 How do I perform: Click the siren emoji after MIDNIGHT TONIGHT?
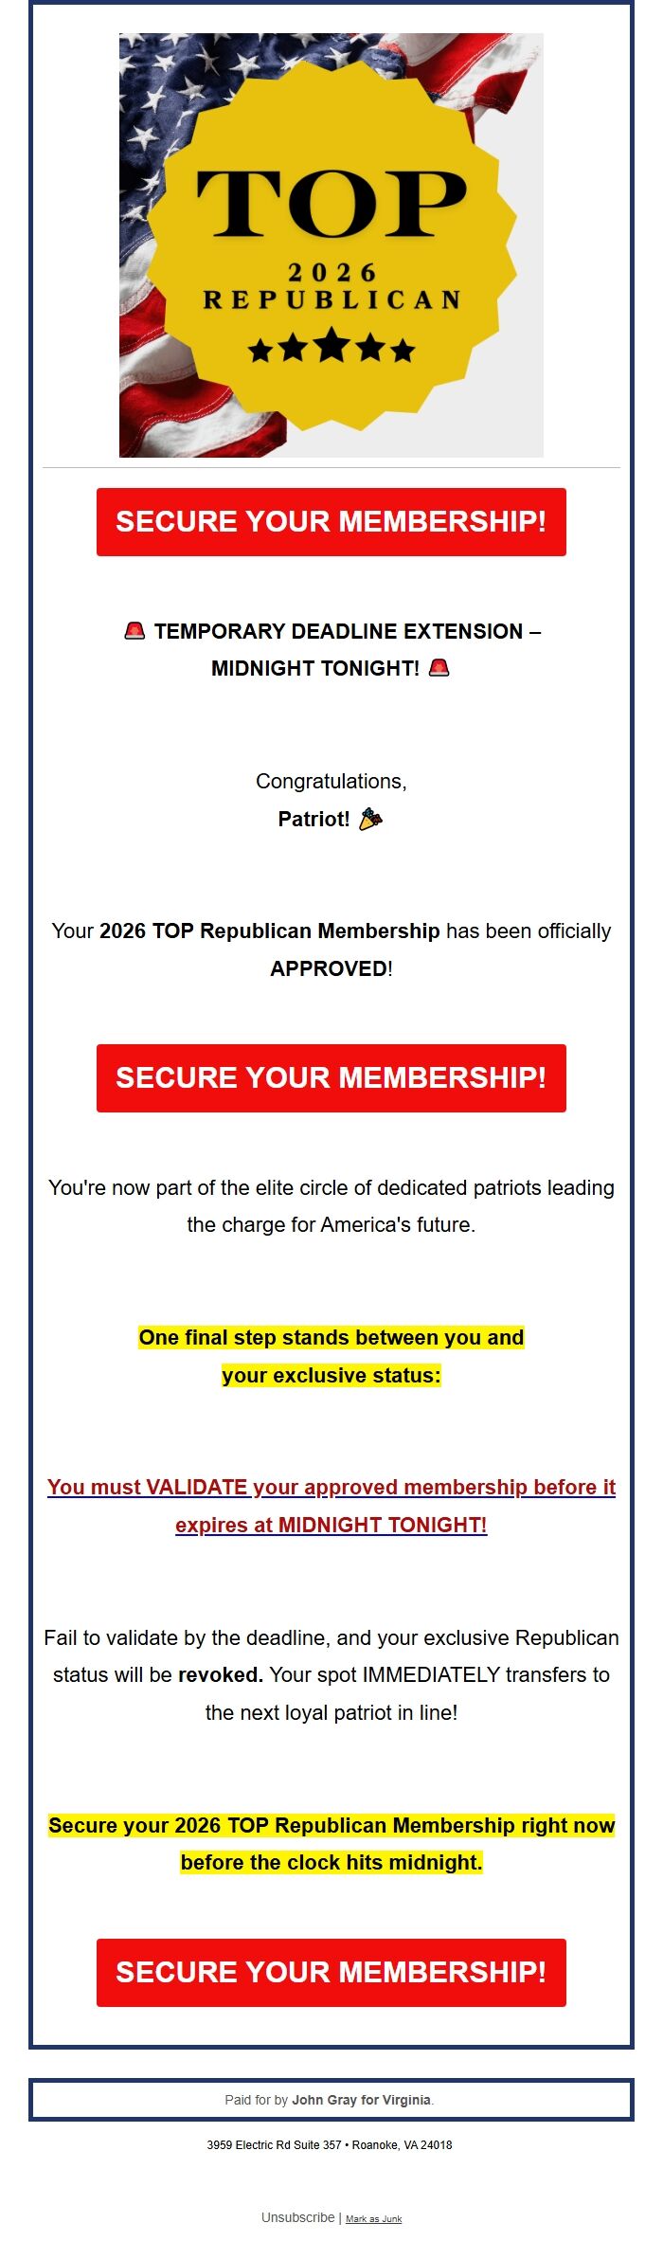tap(439, 667)
